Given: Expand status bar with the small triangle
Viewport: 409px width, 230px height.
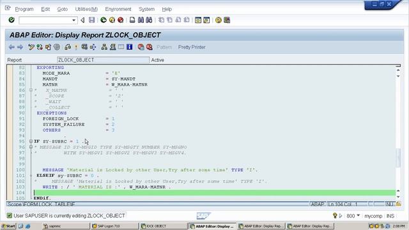Looking at the screenshot, I should tap(341, 216).
